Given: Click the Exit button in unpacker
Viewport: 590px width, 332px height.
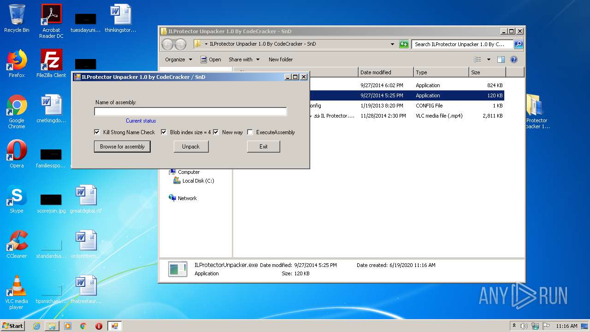Looking at the screenshot, I should pyautogui.click(x=264, y=147).
